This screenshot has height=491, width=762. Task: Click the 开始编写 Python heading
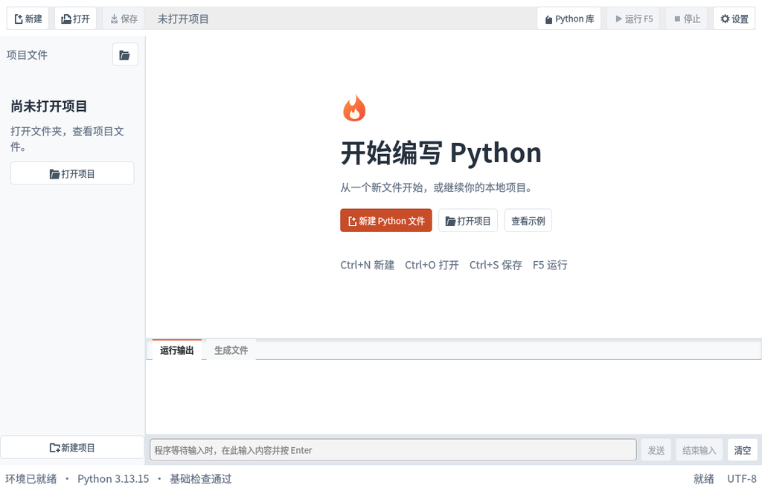[441, 153]
